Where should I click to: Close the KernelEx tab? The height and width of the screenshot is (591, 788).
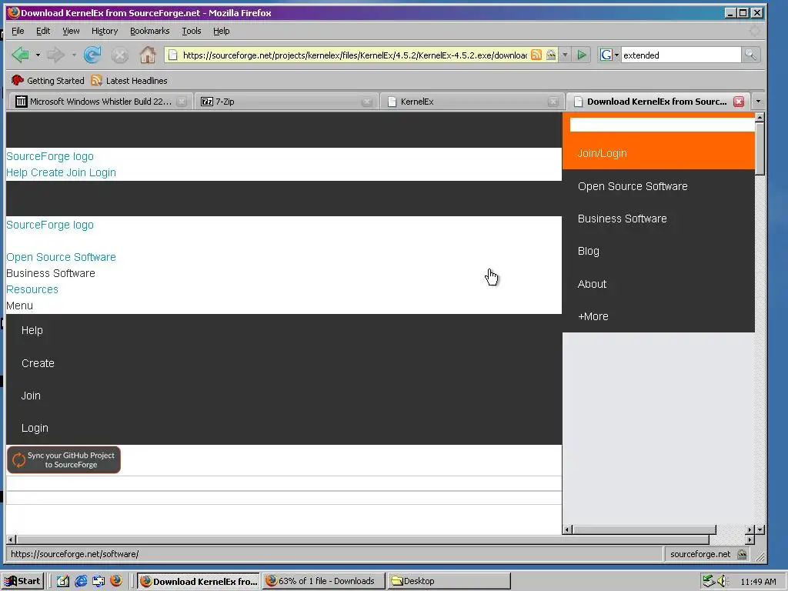(x=553, y=102)
